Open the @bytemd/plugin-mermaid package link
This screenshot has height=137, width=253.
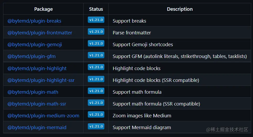coord(37,128)
